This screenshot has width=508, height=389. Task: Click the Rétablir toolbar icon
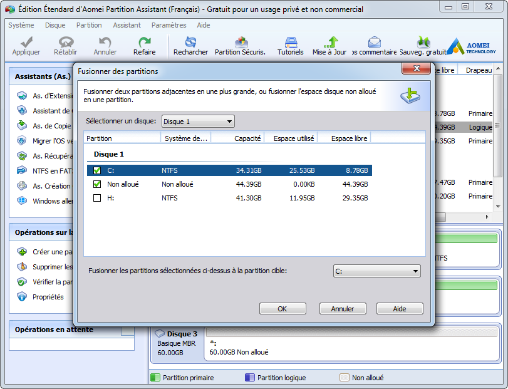[x=66, y=42]
